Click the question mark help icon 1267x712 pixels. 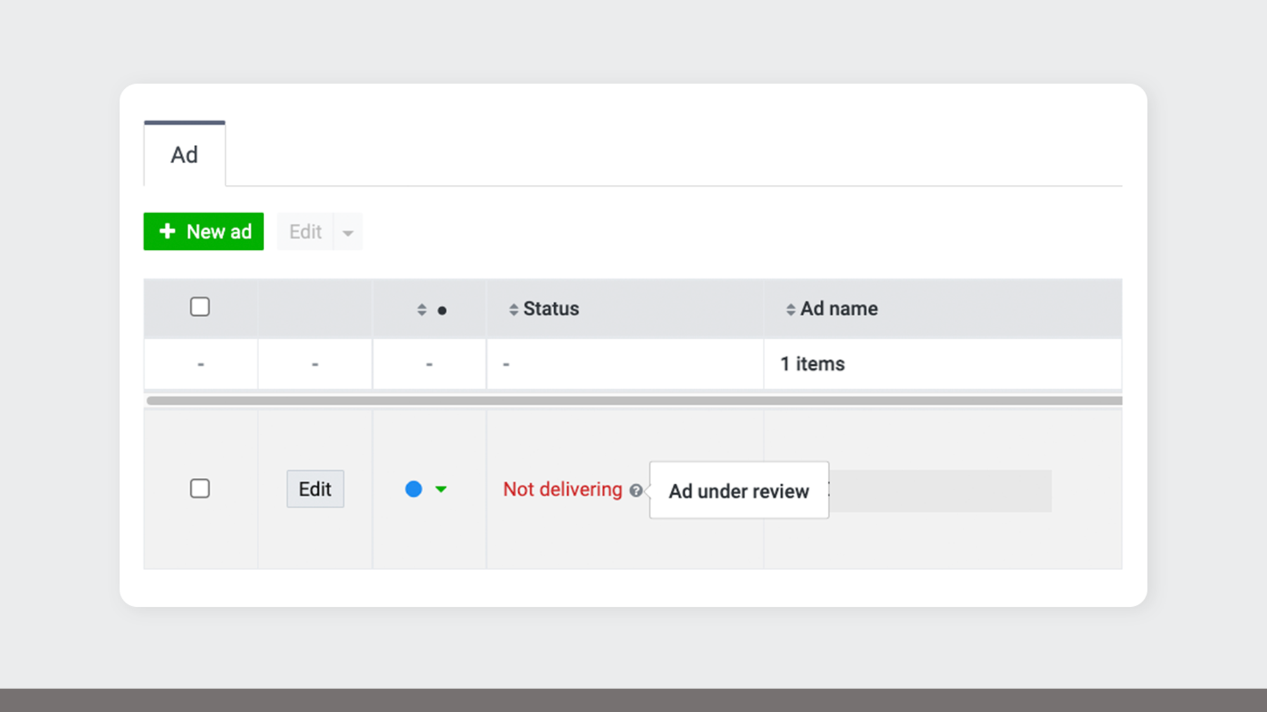(636, 490)
